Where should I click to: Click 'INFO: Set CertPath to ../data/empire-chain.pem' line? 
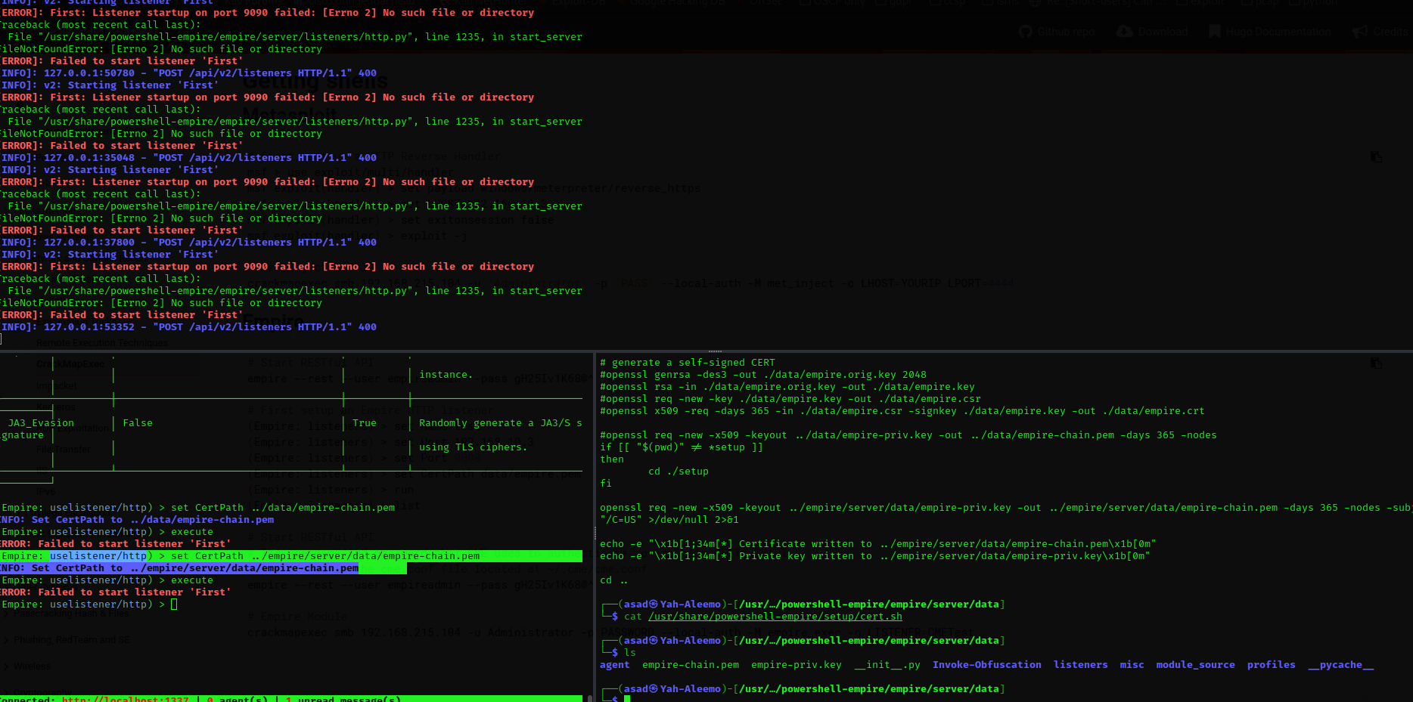[137, 520]
